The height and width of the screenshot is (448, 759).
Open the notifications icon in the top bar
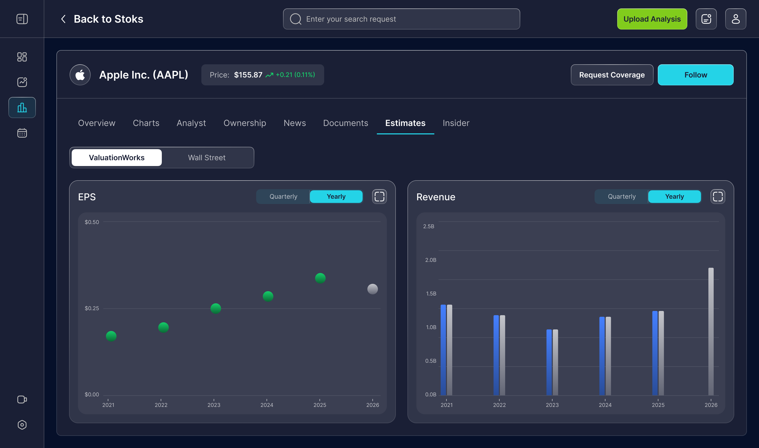point(706,19)
